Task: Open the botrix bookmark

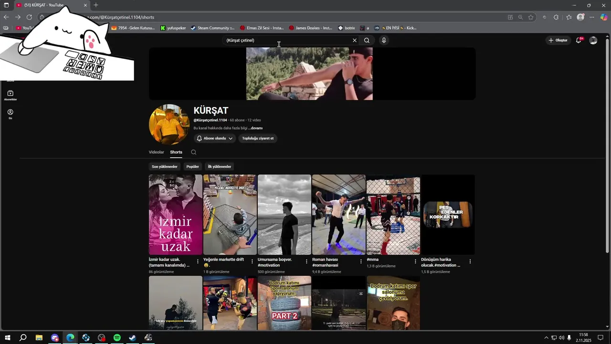Action: (347, 28)
